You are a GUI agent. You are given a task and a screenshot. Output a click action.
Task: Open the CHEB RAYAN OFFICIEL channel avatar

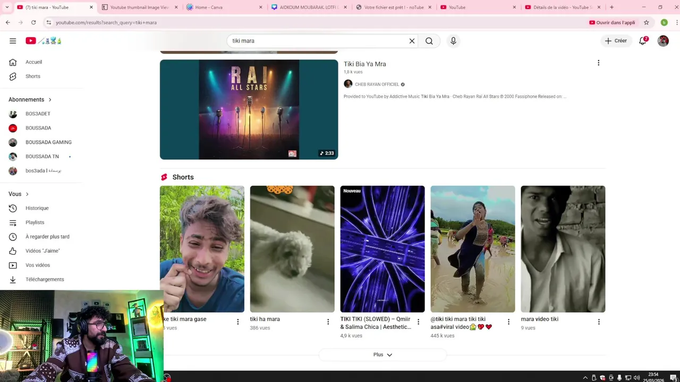pyautogui.click(x=348, y=84)
